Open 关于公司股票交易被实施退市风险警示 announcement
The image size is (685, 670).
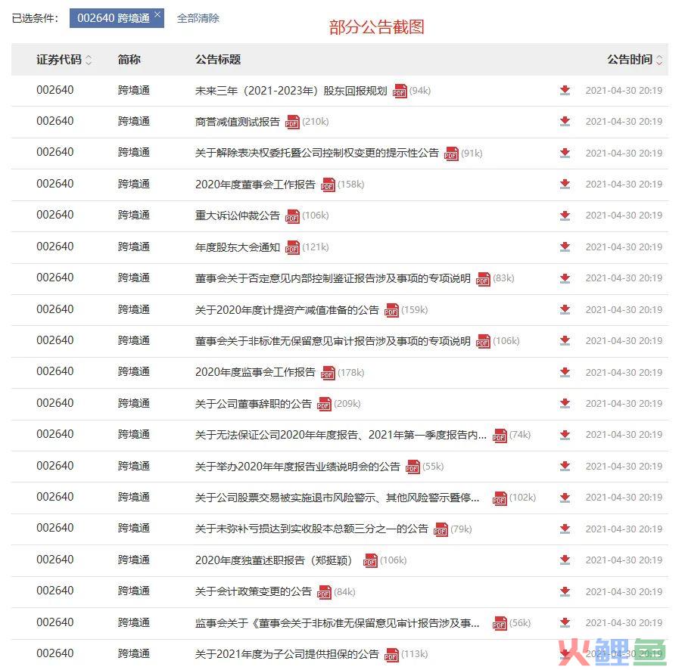click(x=338, y=498)
